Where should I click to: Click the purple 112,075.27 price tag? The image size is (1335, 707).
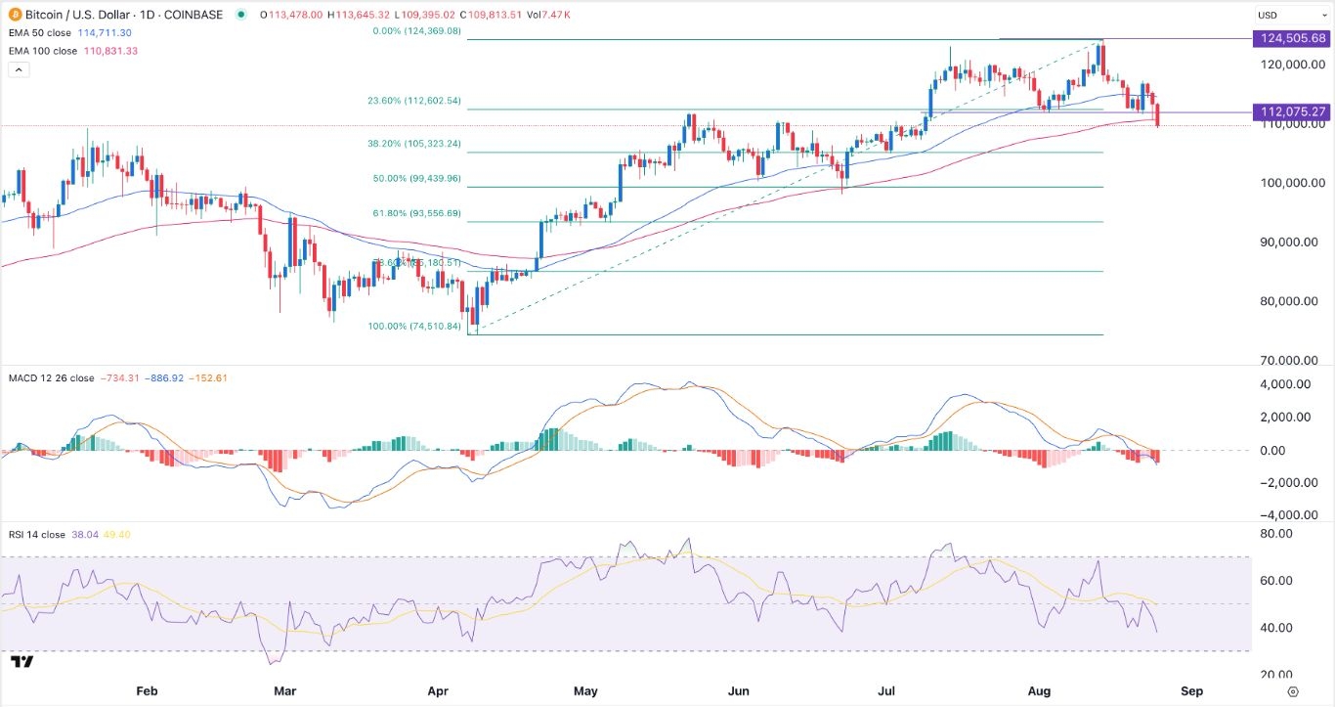(x=1290, y=112)
